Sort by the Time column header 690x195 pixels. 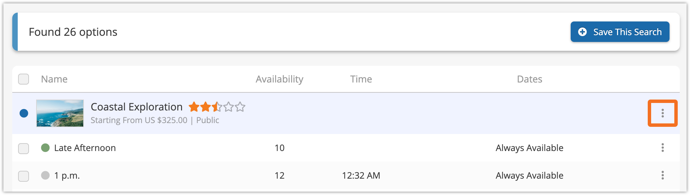pos(361,79)
